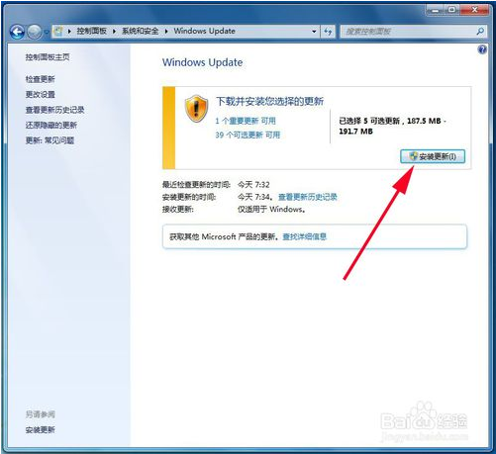The height and width of the screenshot is (454, 496).
Task: Click the Forward navigation arrow button
Action: 35,32
